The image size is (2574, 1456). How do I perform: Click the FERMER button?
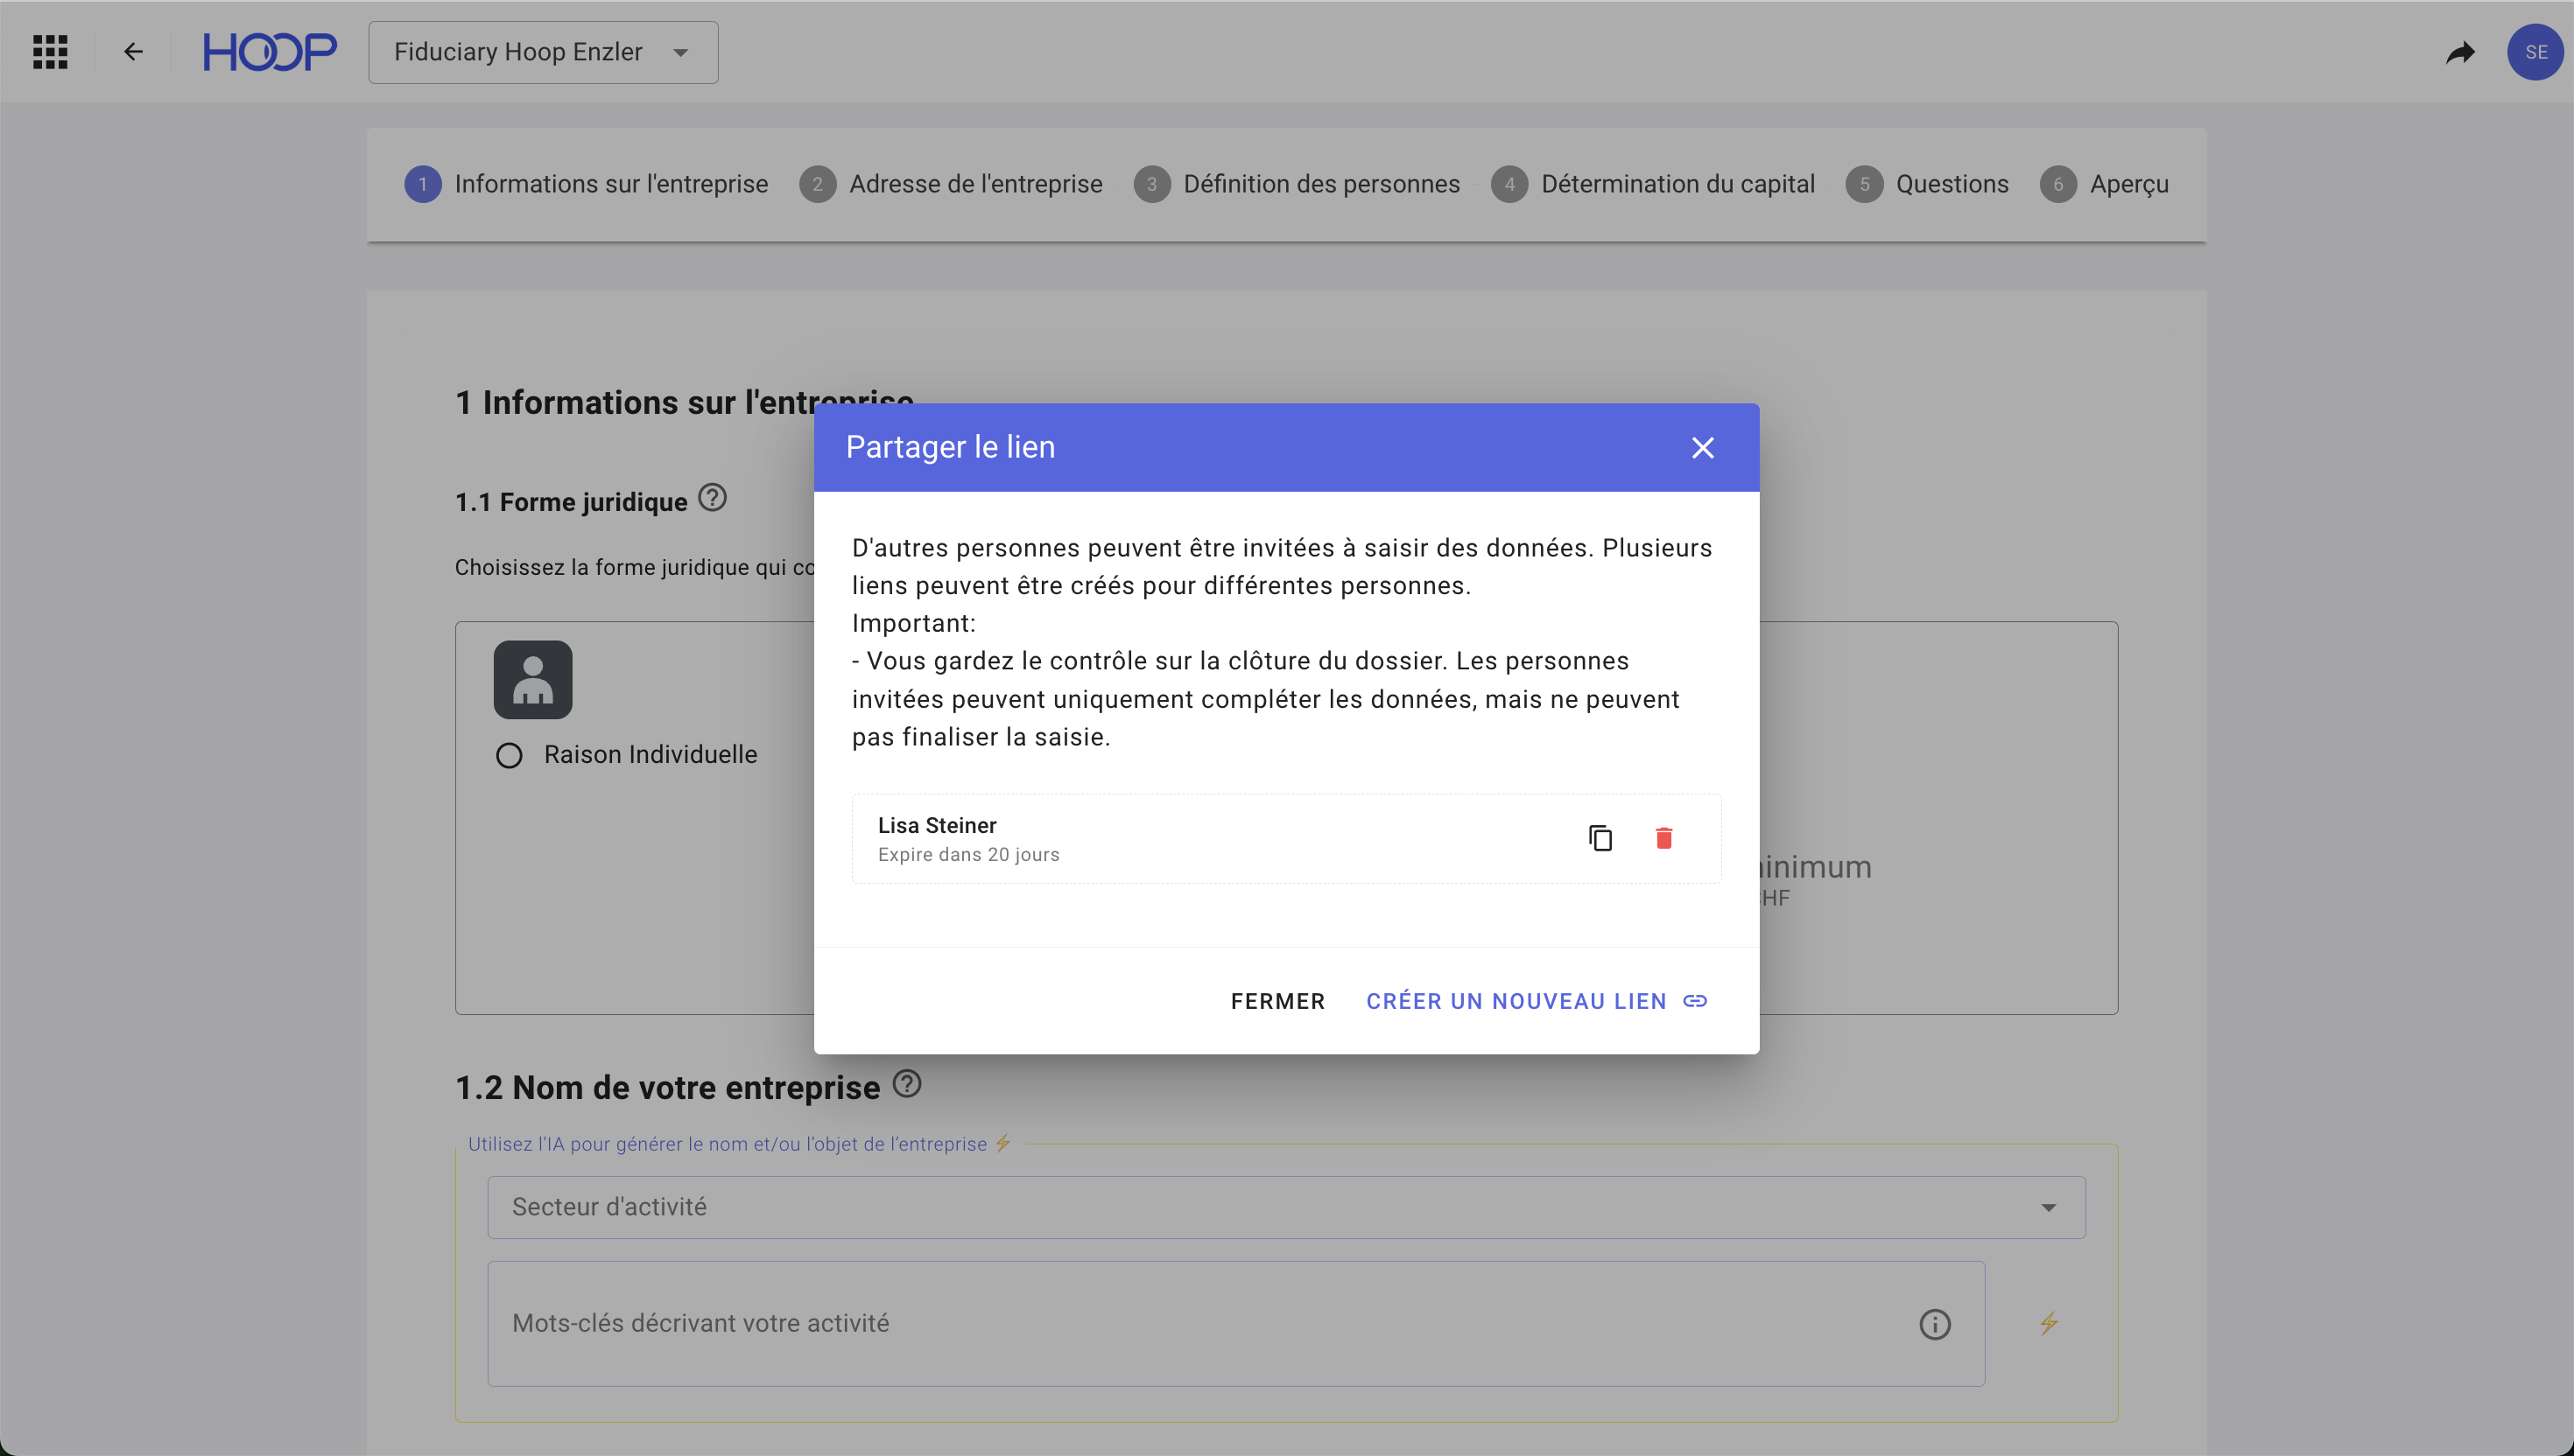(x=1277, y=1001)
